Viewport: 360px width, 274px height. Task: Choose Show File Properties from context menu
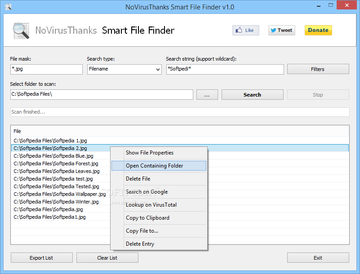click(x=159, y=153)
